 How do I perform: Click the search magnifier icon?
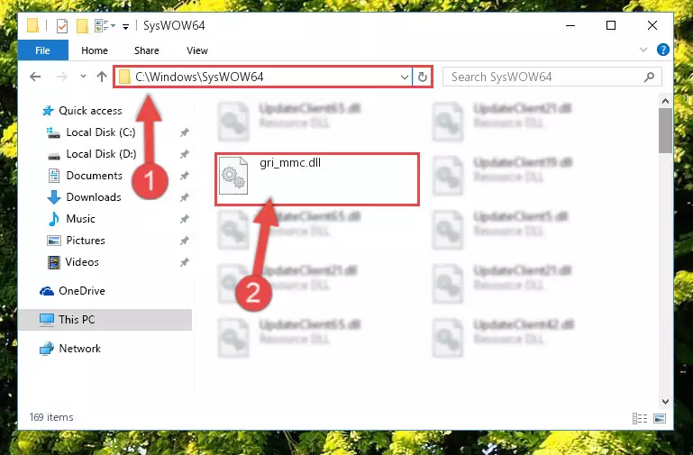[649, 77]
